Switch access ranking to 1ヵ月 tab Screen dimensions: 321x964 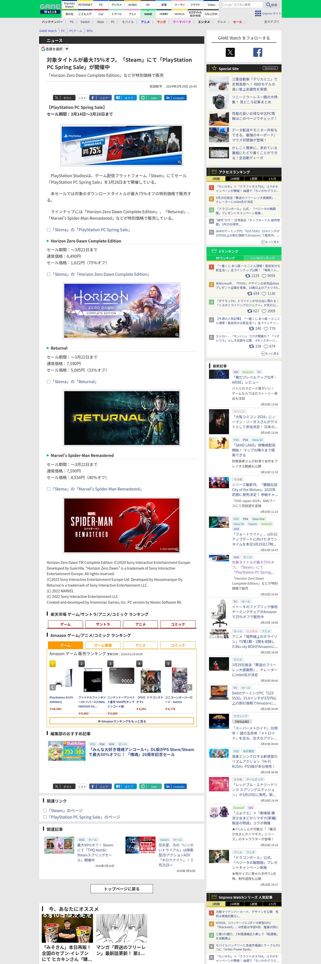pyautogui.click(x=272, y=178)
